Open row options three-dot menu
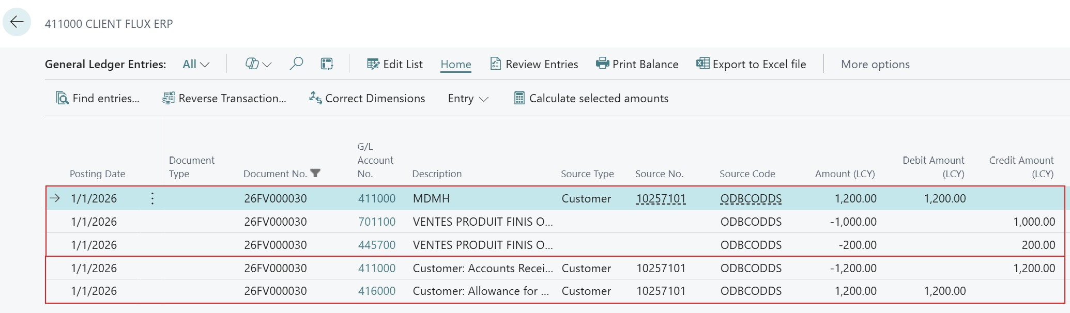This screenshot has width=1070, height=313. point(152,198)
